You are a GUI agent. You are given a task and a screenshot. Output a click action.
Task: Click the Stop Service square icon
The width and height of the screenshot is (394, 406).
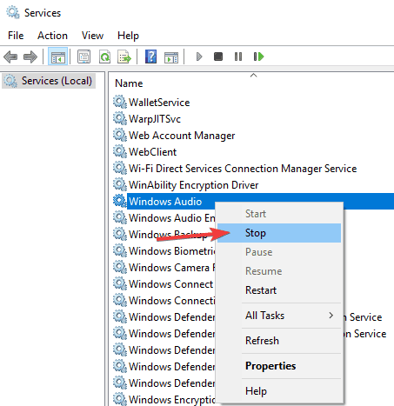(x=218, y=57)
